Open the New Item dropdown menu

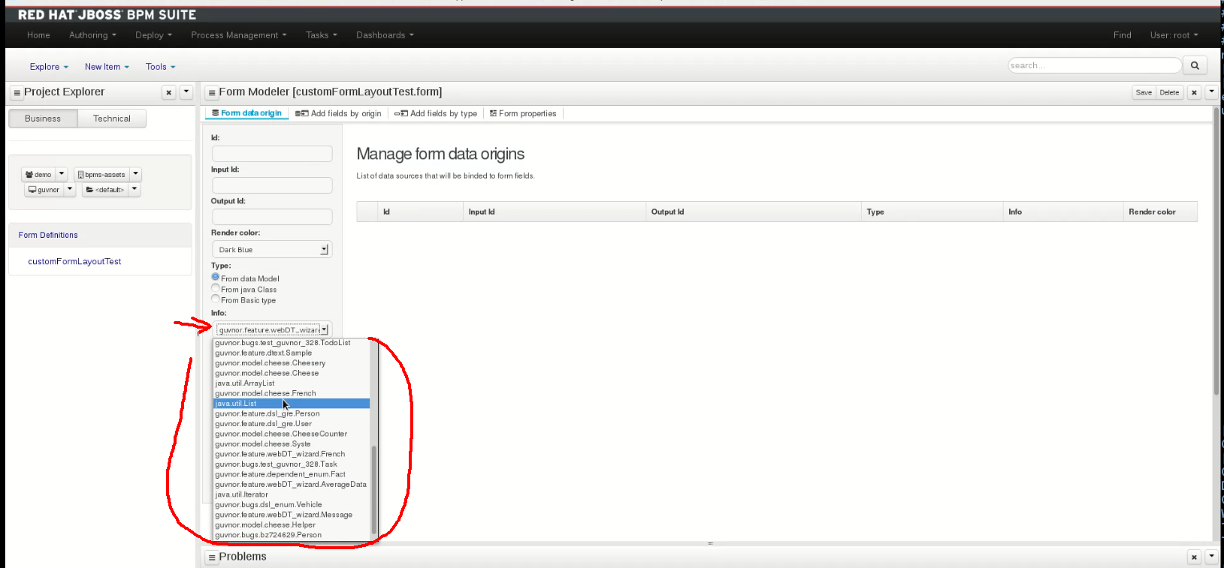click(x=107, y=67)
